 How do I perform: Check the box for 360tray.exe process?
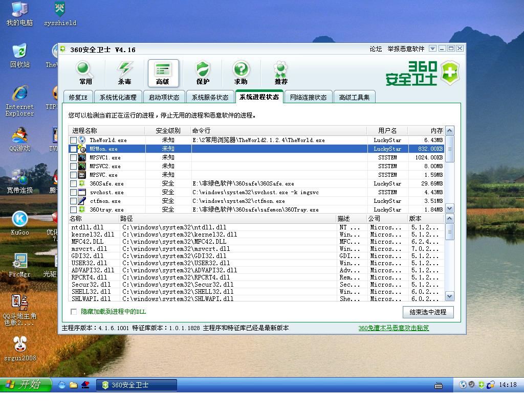coord(73,209)
